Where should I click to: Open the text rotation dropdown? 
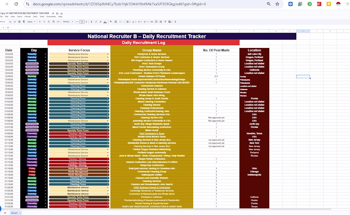pyautogui.click(x=145, y=22)
